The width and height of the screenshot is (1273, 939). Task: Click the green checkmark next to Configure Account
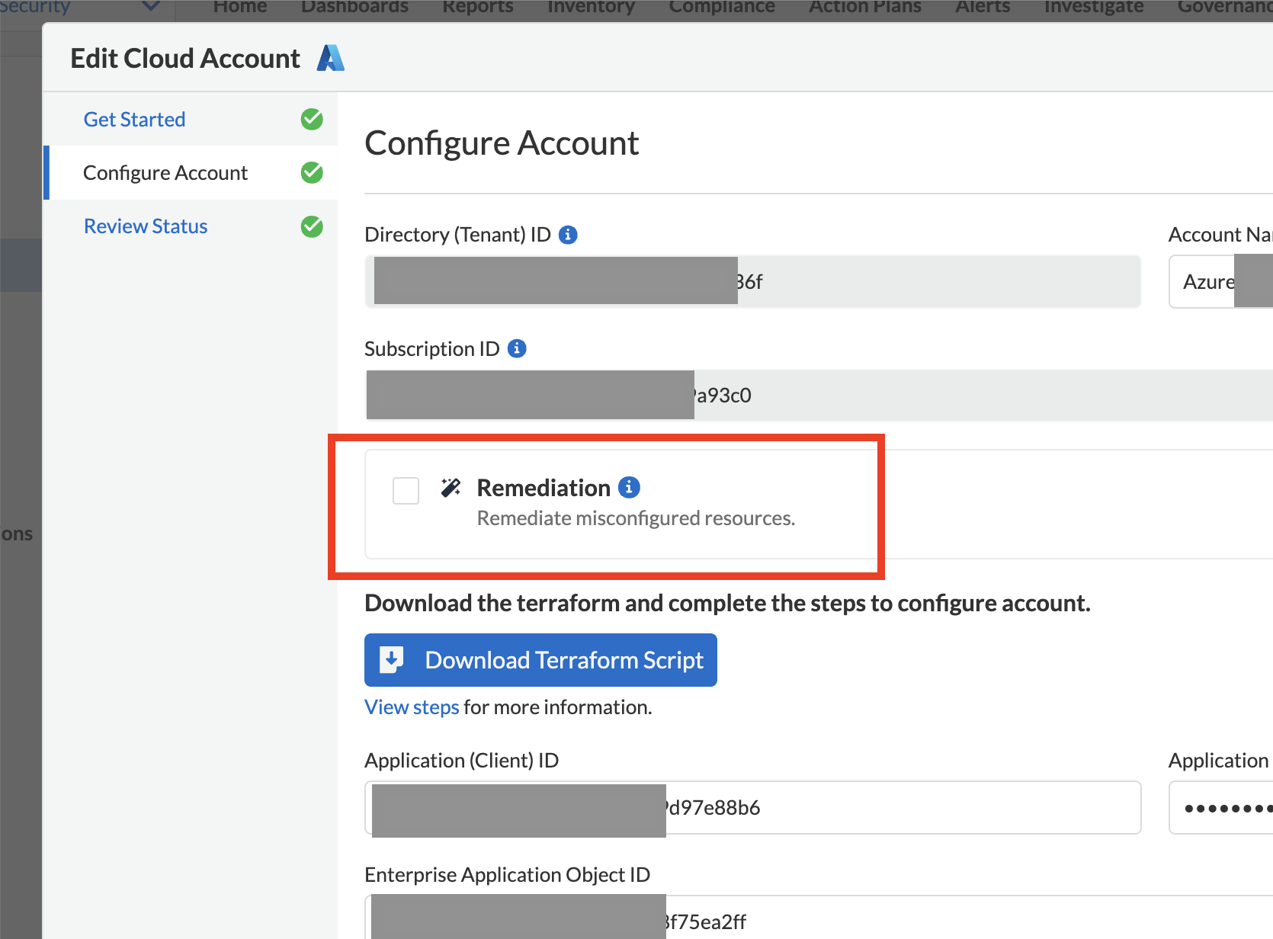point(312,173)
